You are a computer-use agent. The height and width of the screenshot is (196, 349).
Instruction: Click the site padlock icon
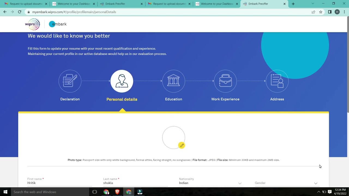[29, 12]
